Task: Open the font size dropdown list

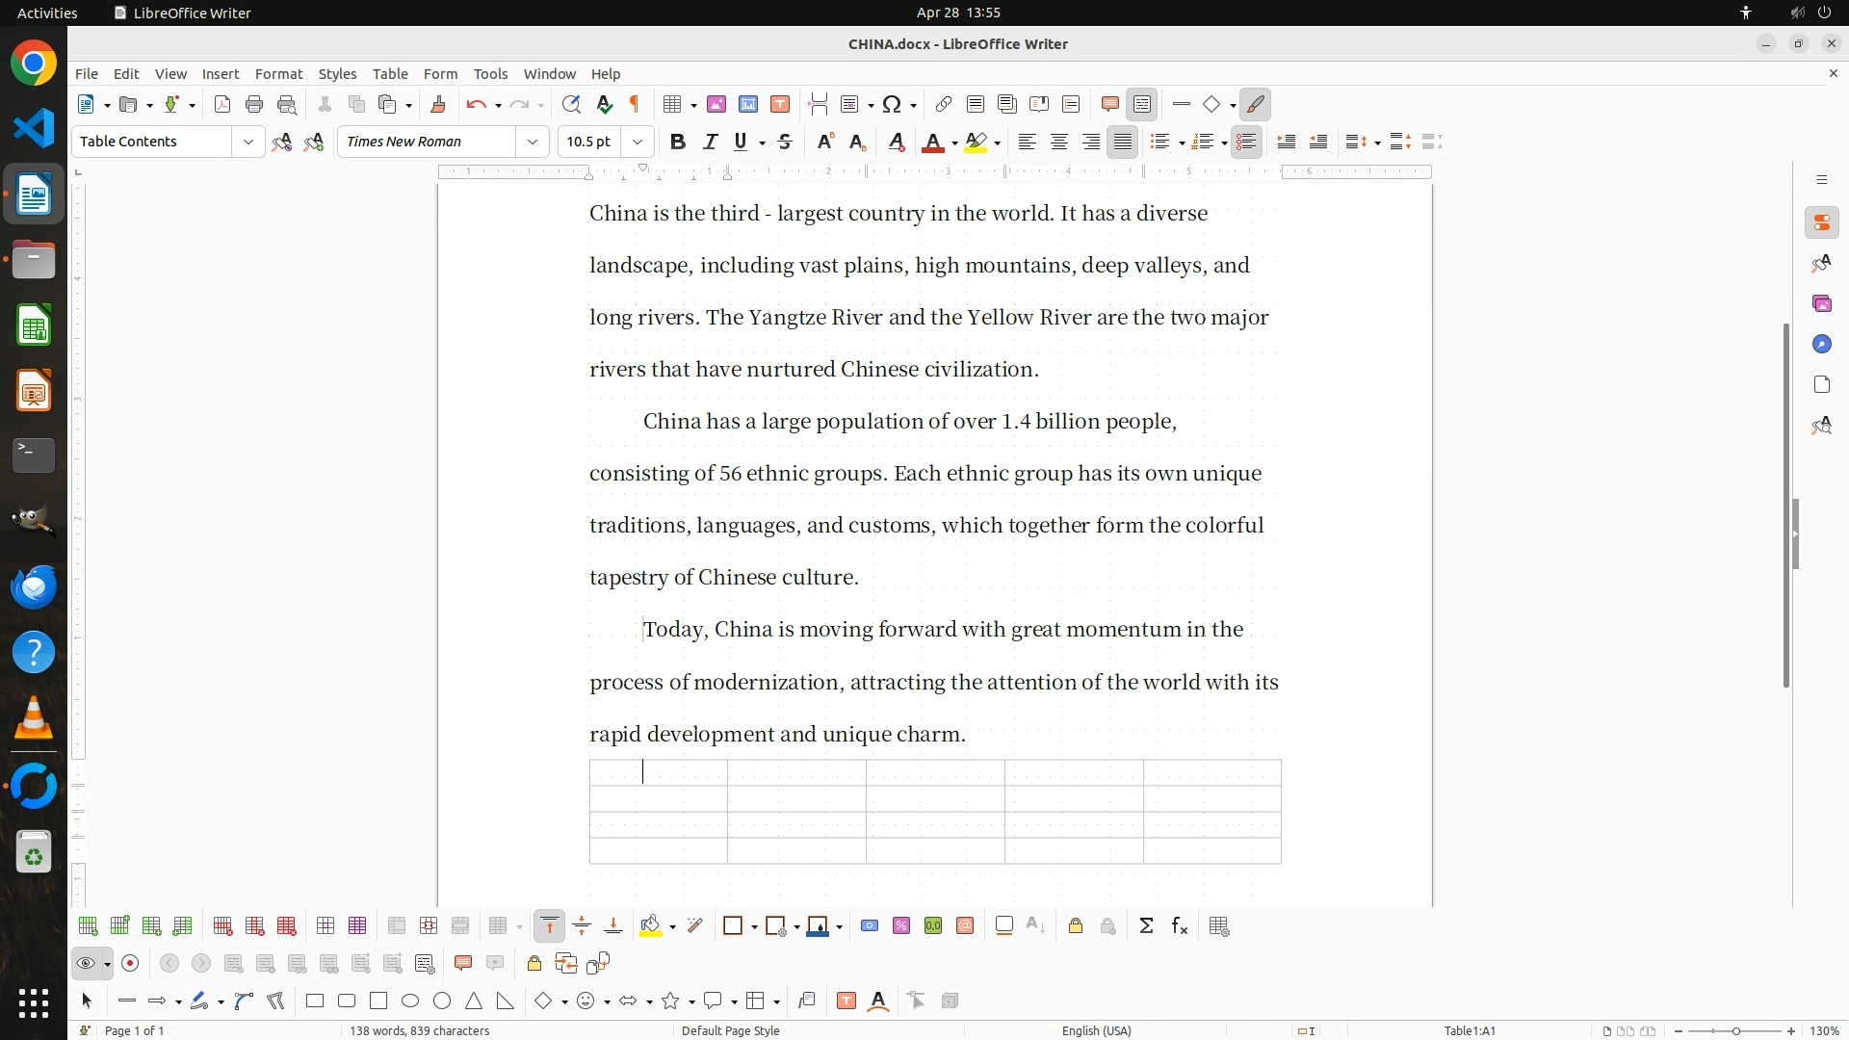Action: coord(637,142)
